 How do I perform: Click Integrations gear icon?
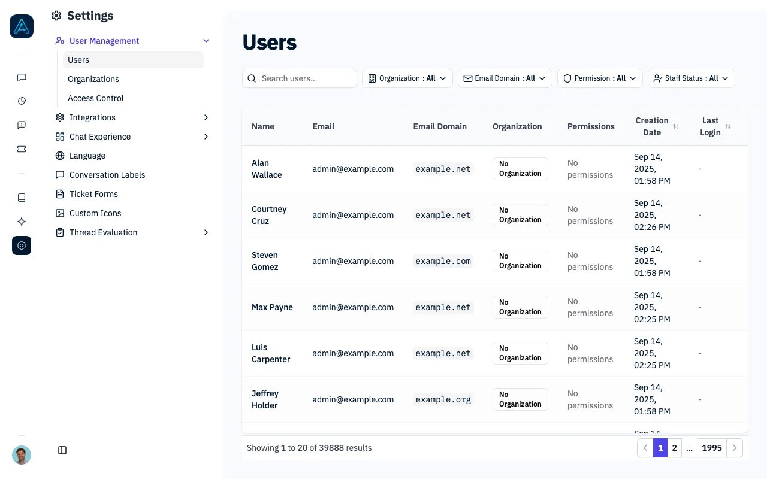pyautogui.click(x=60, y=117)
